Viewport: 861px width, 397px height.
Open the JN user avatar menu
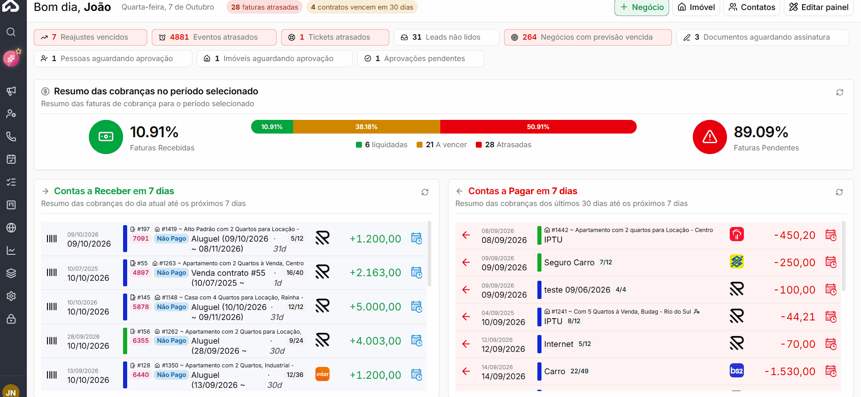click(11, 392)
